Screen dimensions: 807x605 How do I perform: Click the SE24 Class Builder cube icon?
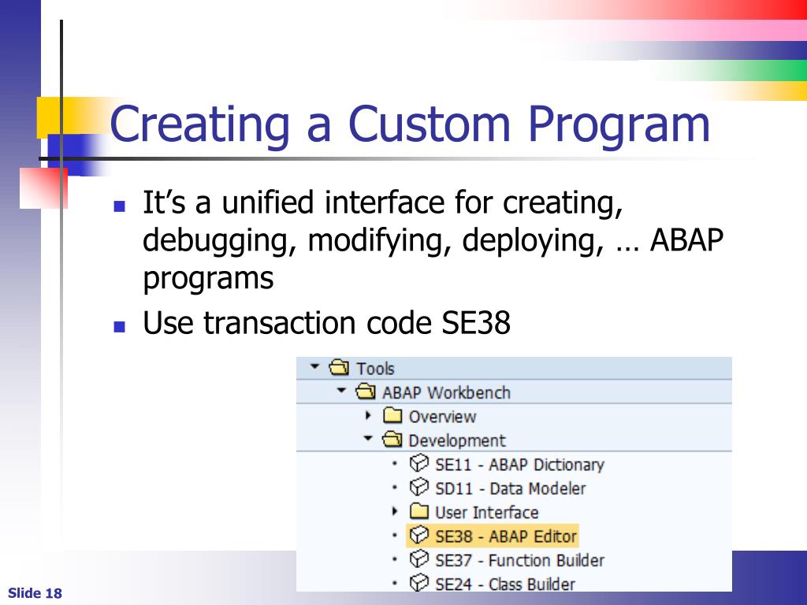(x=419, y=583)
